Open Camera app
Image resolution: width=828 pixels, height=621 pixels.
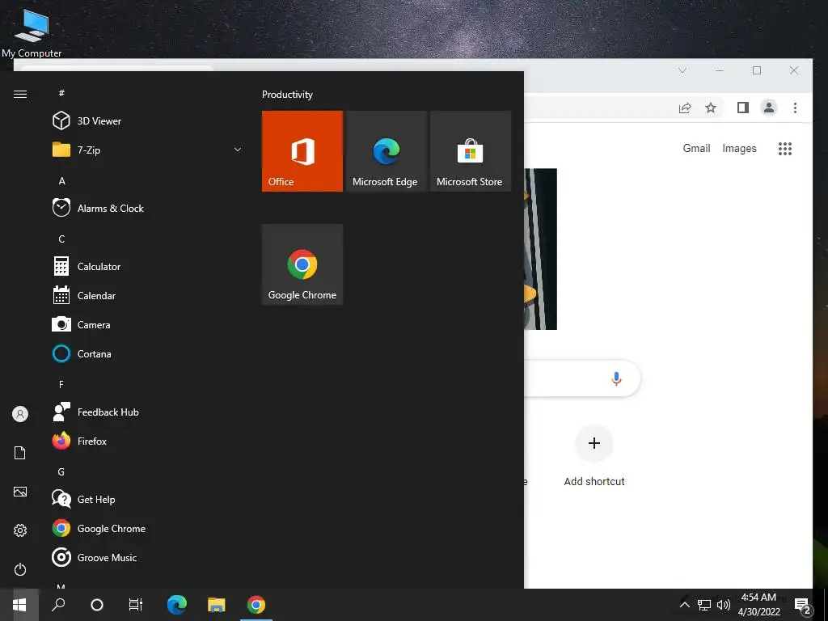(147, 325)
